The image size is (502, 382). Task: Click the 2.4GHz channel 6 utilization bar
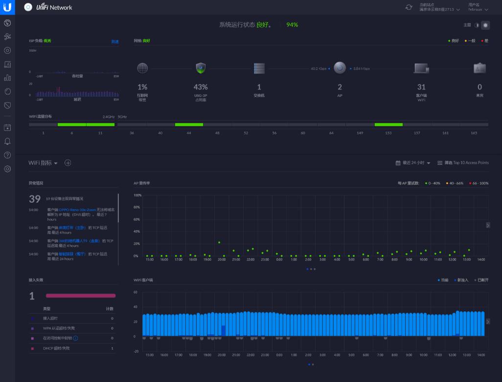pyautogui.click(x=71, y=125)
